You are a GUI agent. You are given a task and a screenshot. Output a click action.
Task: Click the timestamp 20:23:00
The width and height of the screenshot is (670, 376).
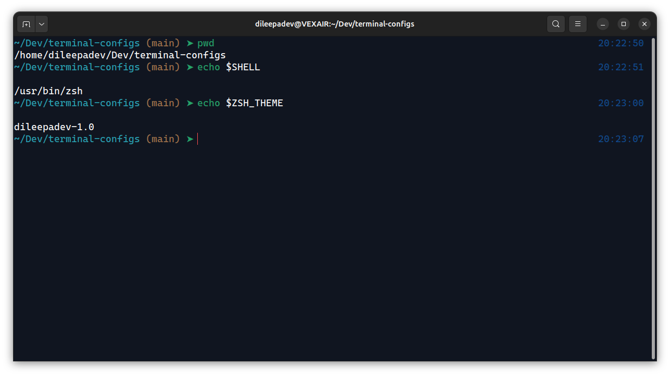coord(621,103)
